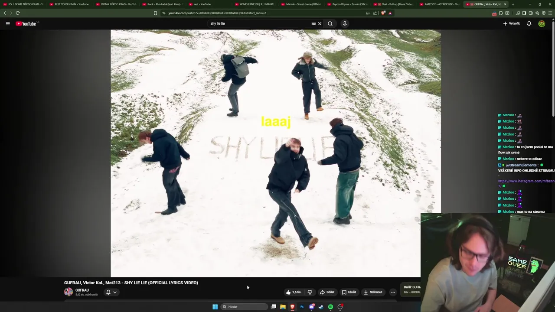The height and width of the screenshot is (312, 555).
Task: Open the three-dot more actions menu
Action: [393, 292]
